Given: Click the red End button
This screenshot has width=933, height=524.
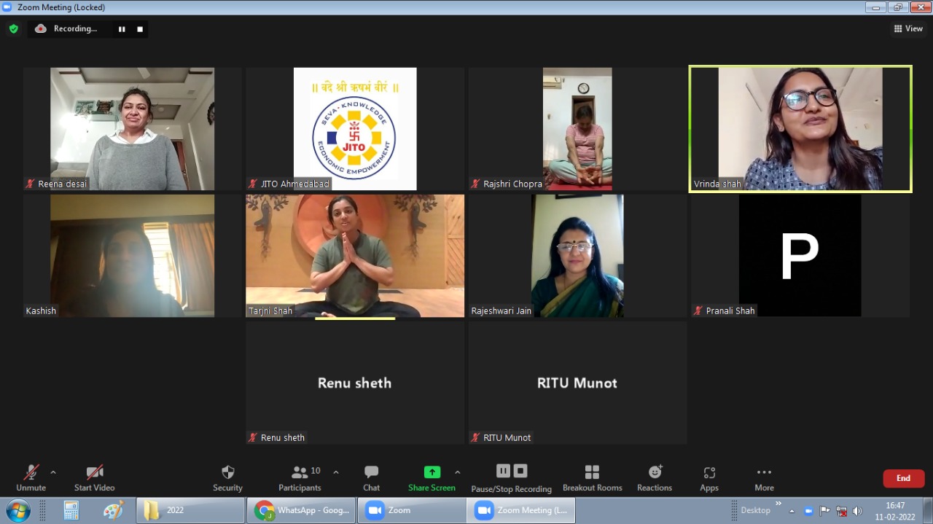Looking at the screenshot, I should [x=903, y=478].
